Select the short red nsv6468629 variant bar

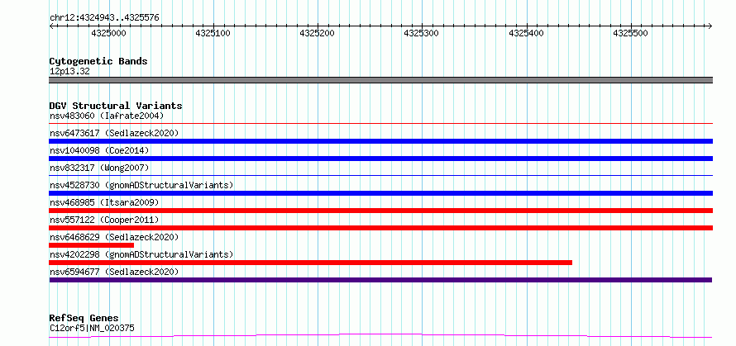point(92,245)
